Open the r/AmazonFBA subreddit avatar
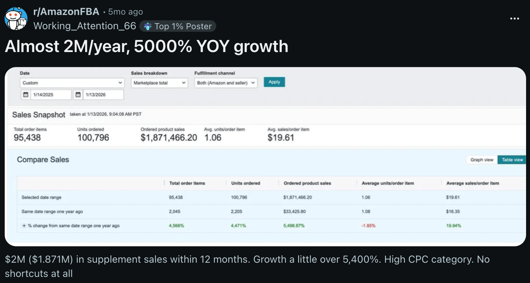 pyautogui.click(x=16, y=19)
